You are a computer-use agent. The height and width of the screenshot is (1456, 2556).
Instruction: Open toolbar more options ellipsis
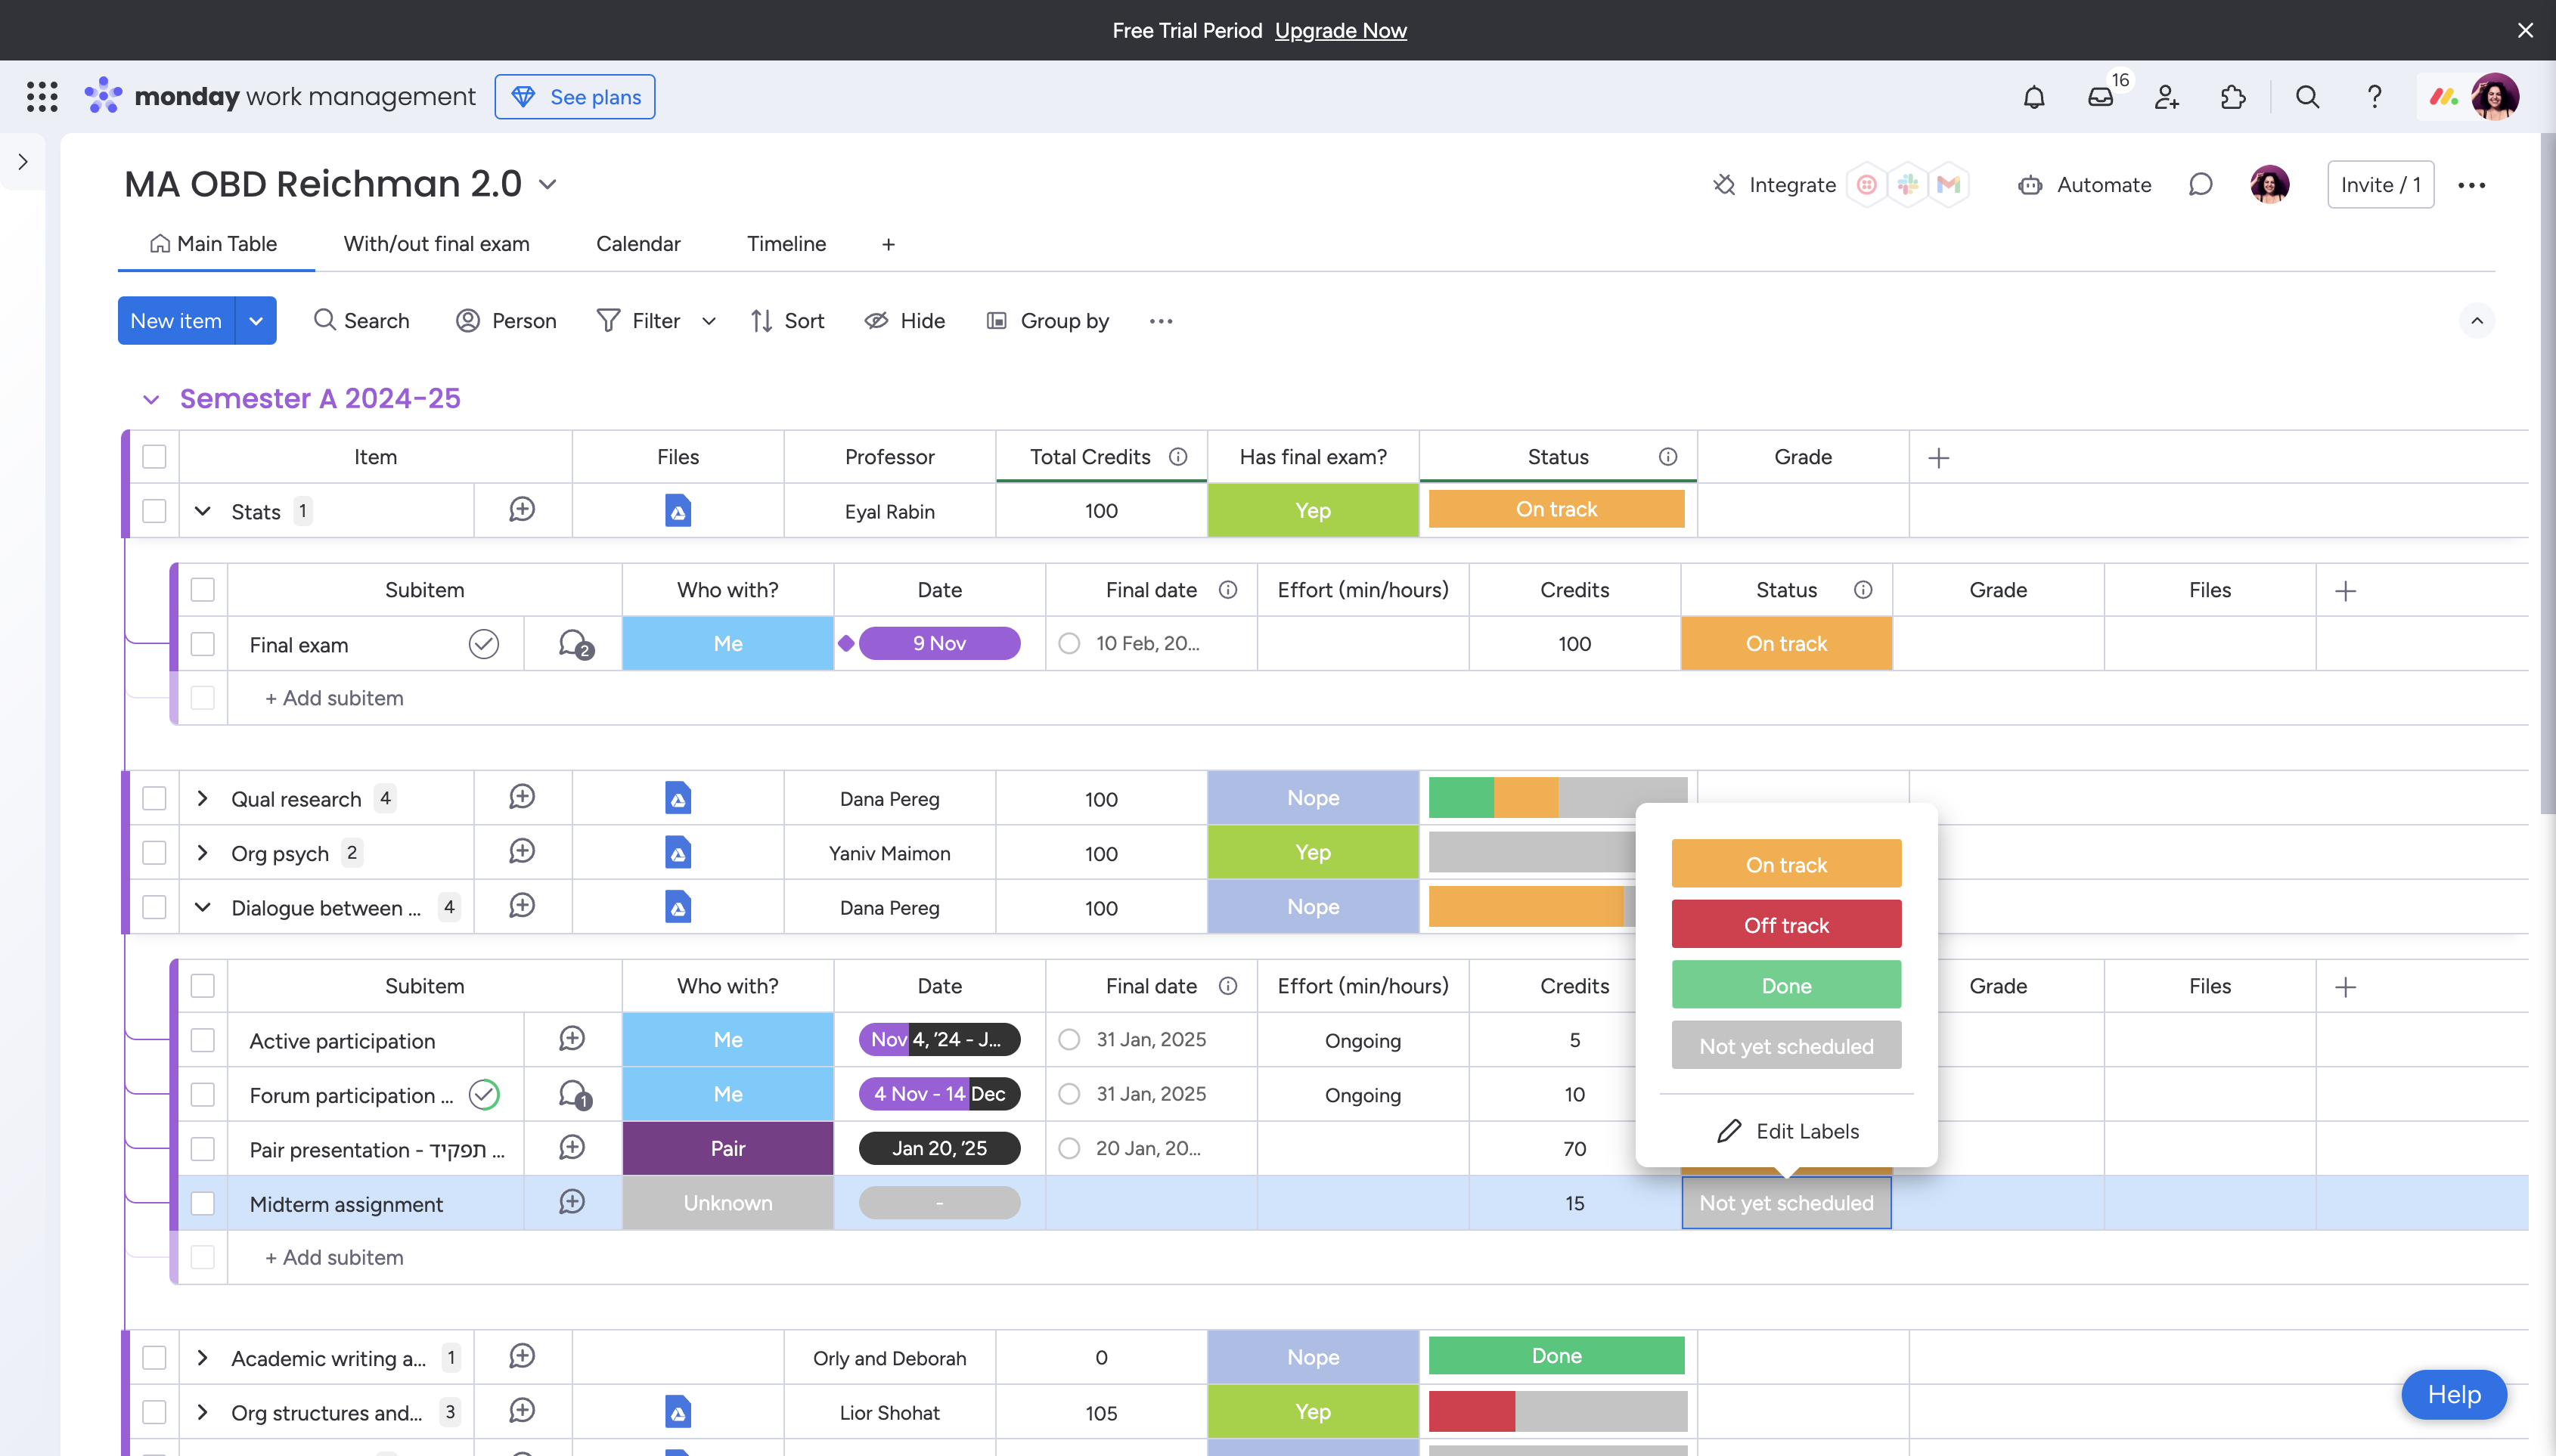coord(1161,321)
